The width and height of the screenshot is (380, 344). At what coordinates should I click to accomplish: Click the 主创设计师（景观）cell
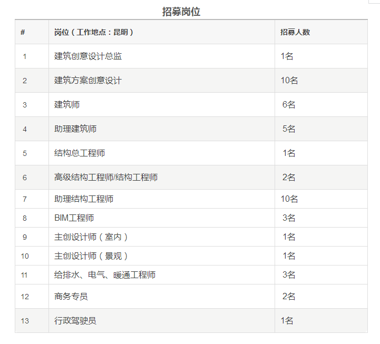[92, 256]
